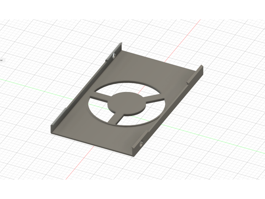Click the partially hidden label at left edge

1,60
